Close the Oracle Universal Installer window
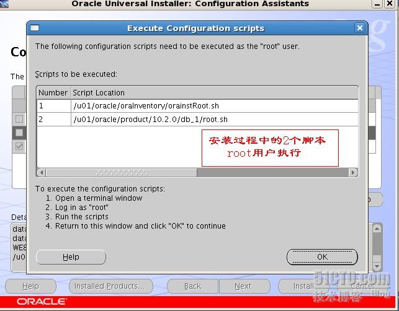Image resolution: width=399 pixels, height=311 pixels. coord(390,3)
